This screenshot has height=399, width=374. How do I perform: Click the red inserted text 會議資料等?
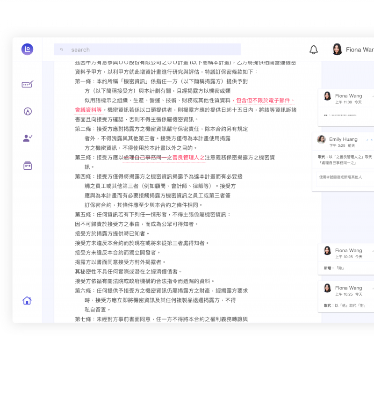(x=88, y=110)
